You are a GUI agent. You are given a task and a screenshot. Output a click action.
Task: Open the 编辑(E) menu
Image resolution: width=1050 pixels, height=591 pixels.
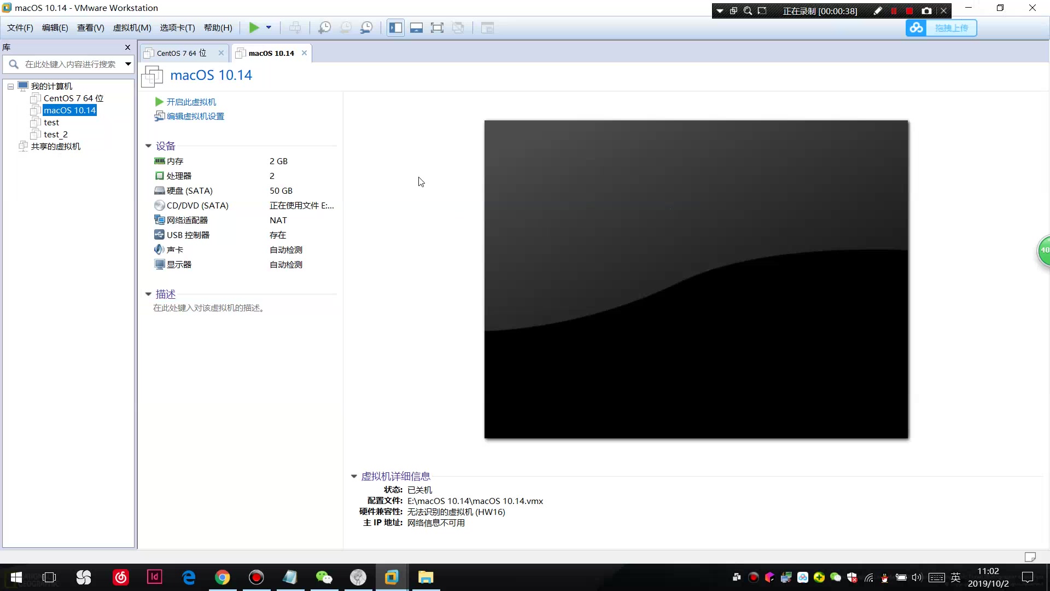(55, 28)
